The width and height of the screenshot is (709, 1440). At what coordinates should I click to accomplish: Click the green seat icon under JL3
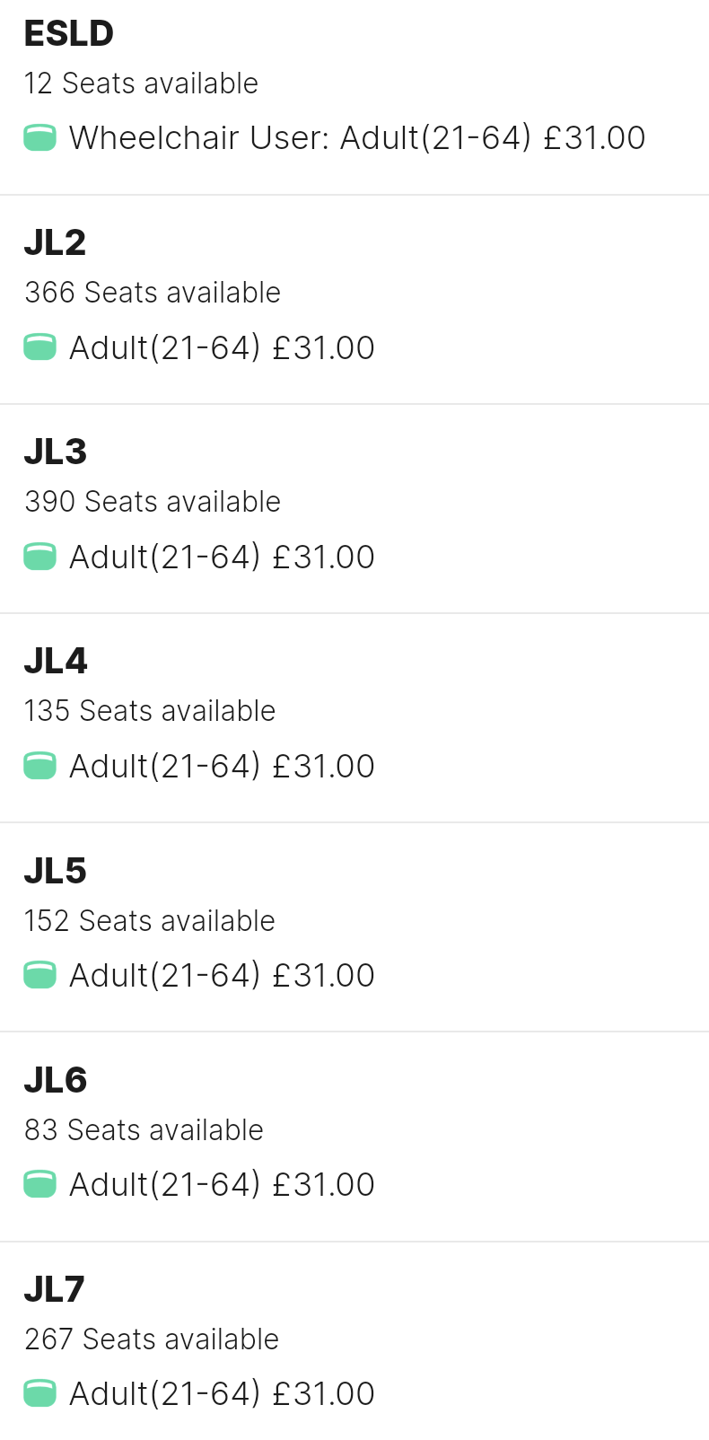(x=39, y=557)
